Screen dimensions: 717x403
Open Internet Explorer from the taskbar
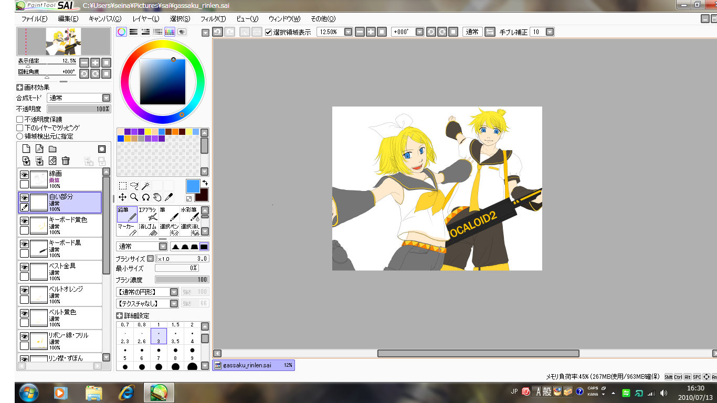(x=126, y=392)
